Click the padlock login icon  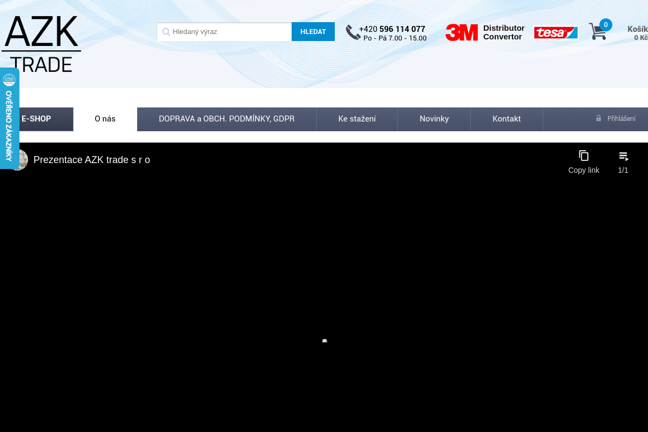tap(598, 118)
